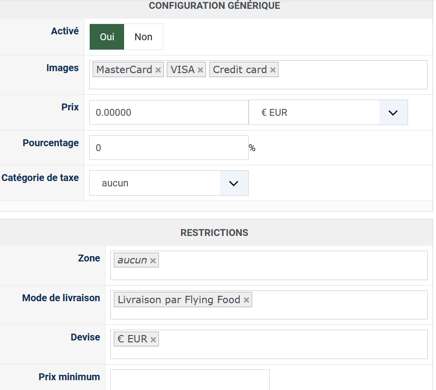This screenshot has height=390, width=436.
Task: Set Activé to Non
Action: point(143,37)
